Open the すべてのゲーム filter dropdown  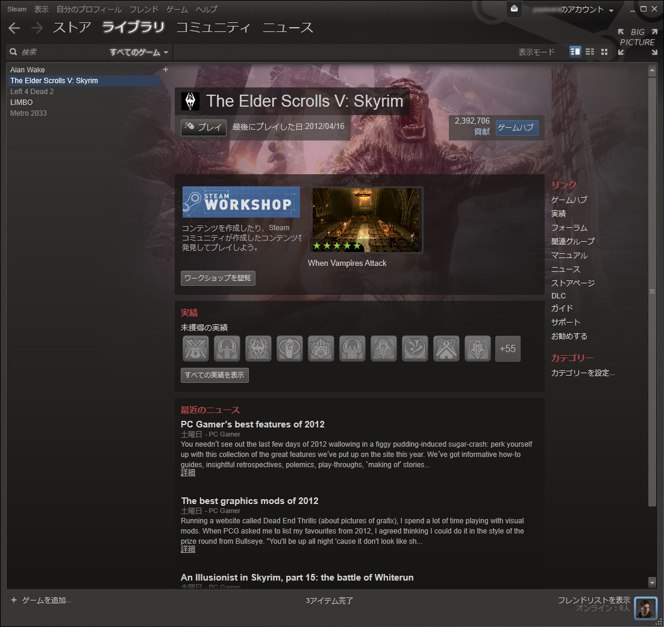(139, 52)
